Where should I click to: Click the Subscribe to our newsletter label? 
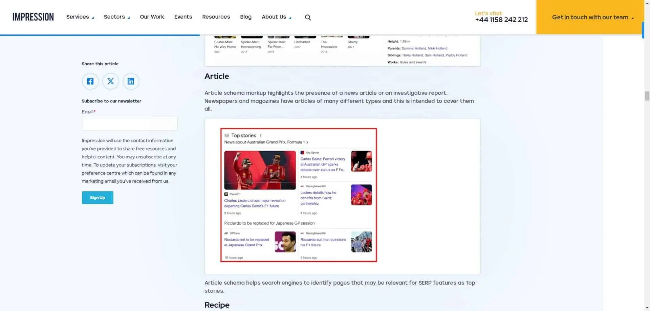[111, 101]
